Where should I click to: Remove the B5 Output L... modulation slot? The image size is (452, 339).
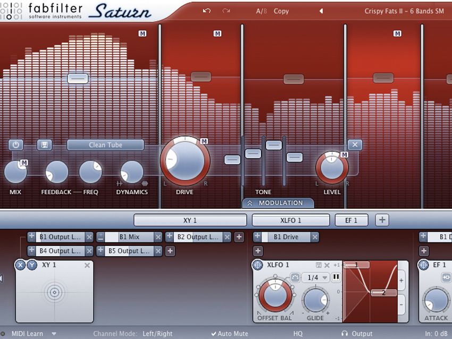tap(158, 251)
